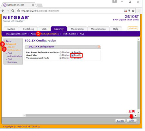
Task: Open the System tab
Action: click(11, 29)
